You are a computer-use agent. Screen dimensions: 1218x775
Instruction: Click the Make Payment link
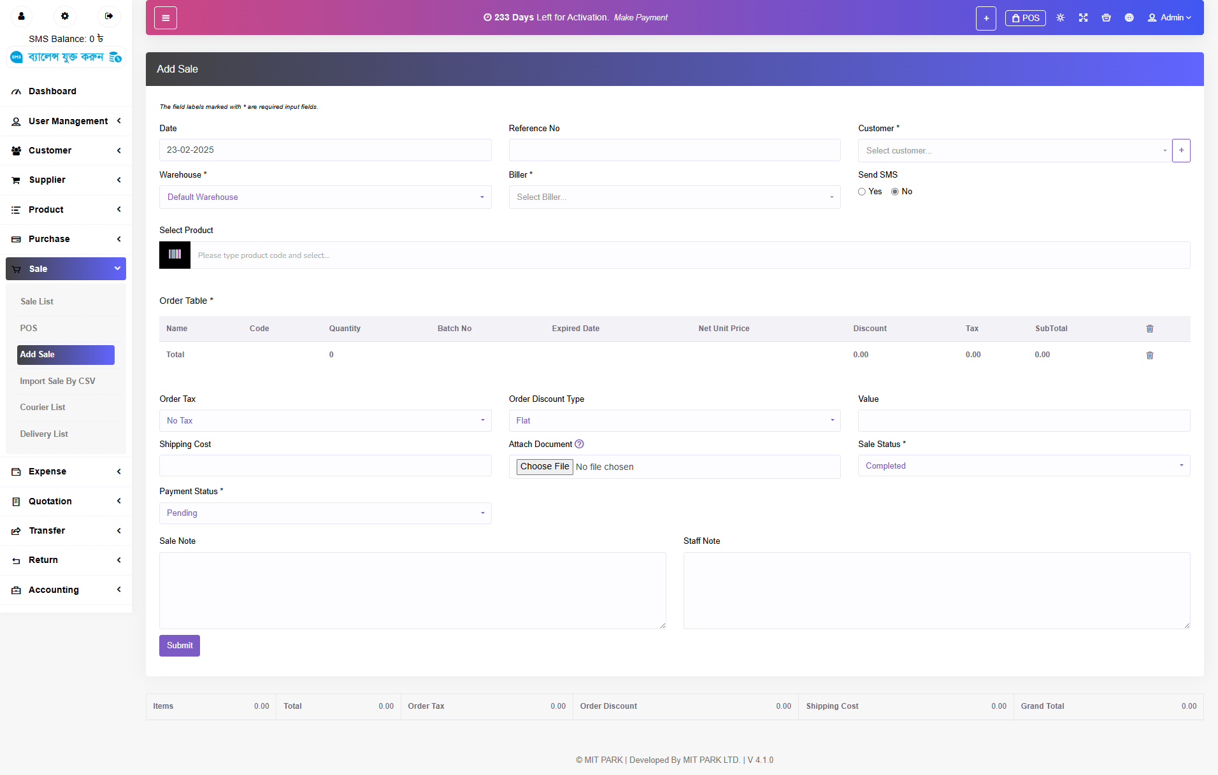point(640,18)
